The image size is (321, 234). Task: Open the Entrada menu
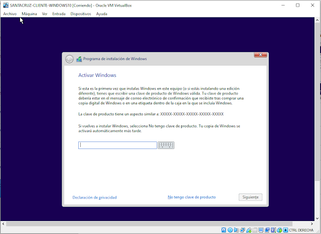pyautogui.click(x=59, y=14)
